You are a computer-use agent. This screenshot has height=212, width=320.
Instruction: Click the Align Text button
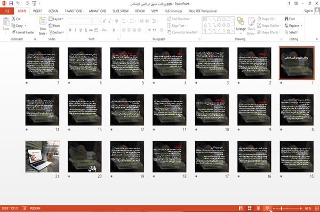[x=177, y=26]
